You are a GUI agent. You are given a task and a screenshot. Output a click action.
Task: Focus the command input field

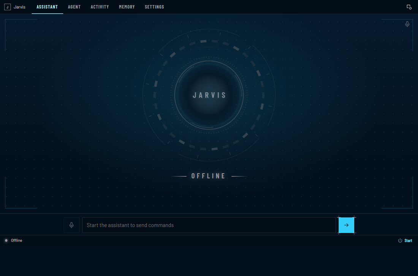click(209, 225)
